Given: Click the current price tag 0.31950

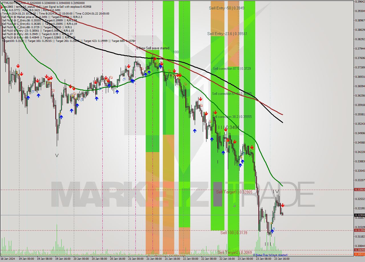Looking at the screenshot, I should pos(359,215).
